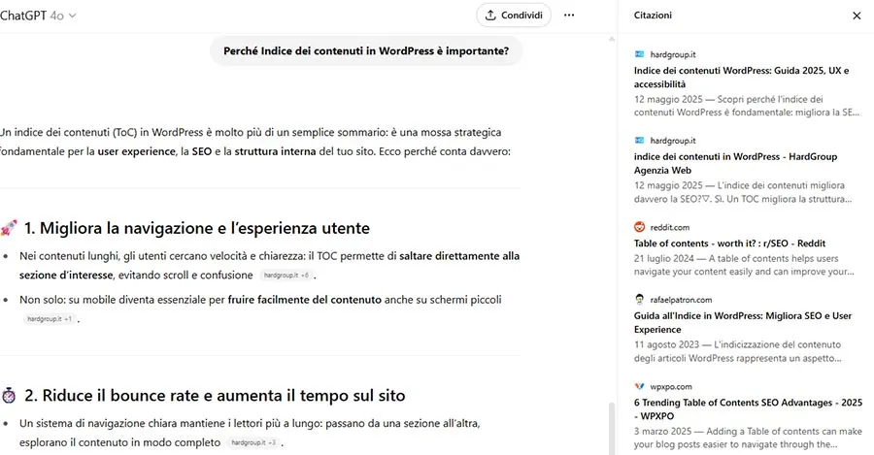The height and width of the screenshot is (455, 874).
Task: Click the 'Citazioni' panel title
Action: click(653, 16)
